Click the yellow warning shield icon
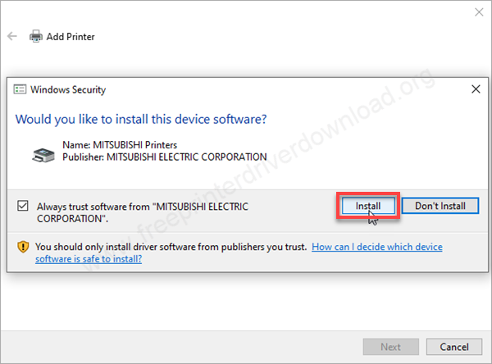The height and width of the screenshot is (364, 492). coord(22,247)
